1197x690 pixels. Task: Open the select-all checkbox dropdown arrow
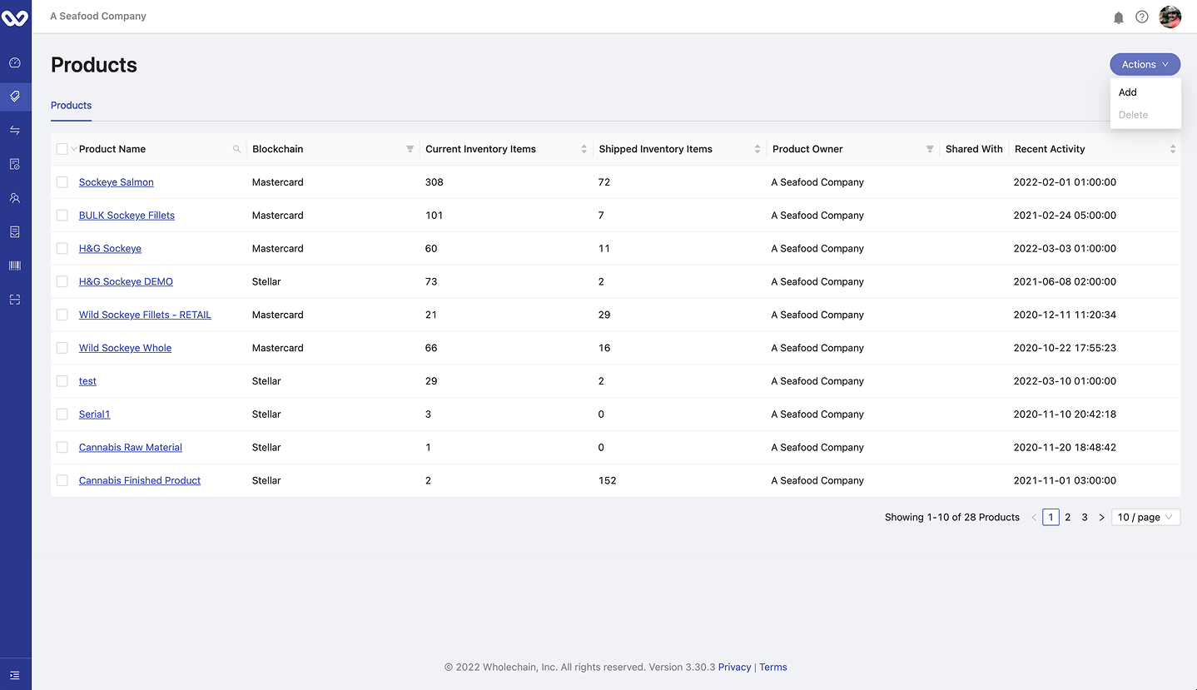coord(73,149)
